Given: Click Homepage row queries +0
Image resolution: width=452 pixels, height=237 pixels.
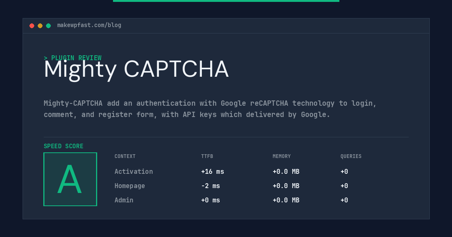Looking at the screenshot, I should click(344, 186).
